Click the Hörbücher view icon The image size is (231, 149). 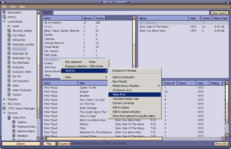(x=9, y=40)
